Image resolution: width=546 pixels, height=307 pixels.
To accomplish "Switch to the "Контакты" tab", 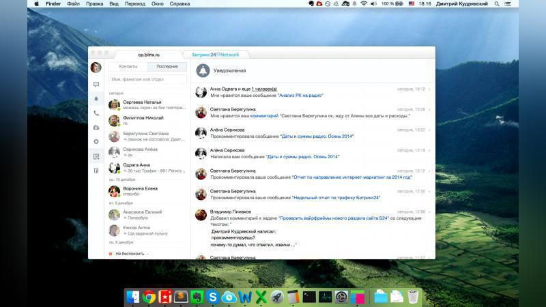I will coord(128,67).
